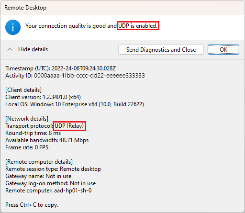Click the Timestamp (UTC) line
Screen dimensions: 245x213
[x=61, y=68]
